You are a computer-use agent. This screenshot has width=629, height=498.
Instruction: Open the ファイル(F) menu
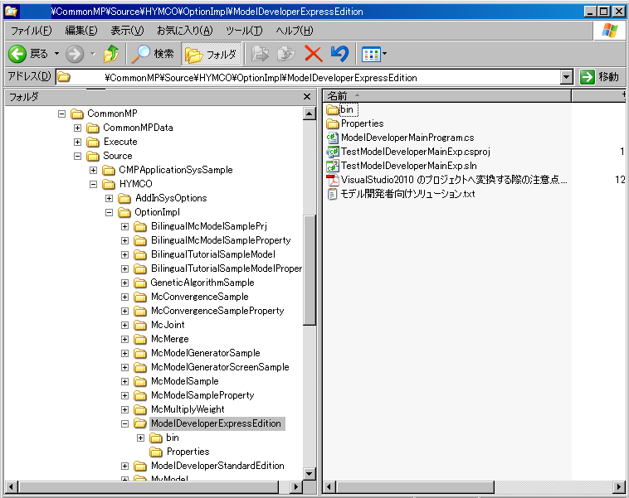tap(31, 31)
